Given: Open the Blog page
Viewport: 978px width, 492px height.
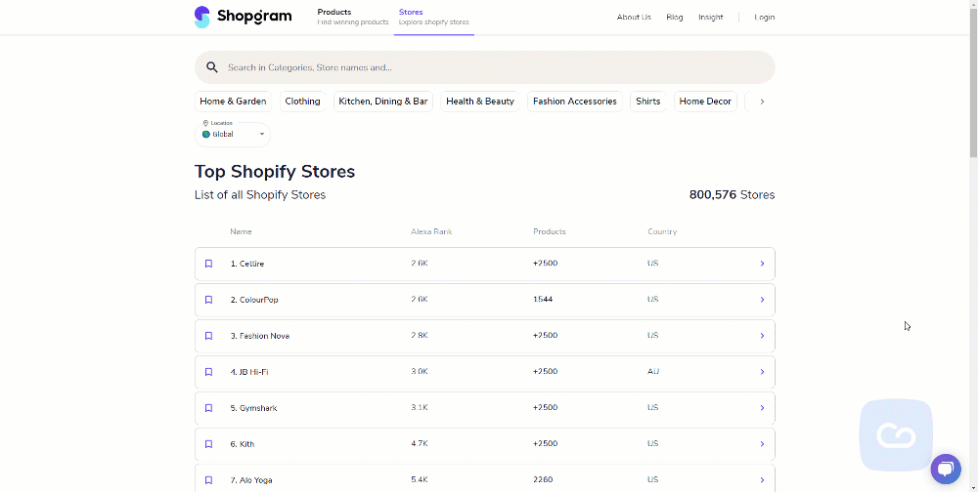Looking at the screenshot, I should [674, 18].
